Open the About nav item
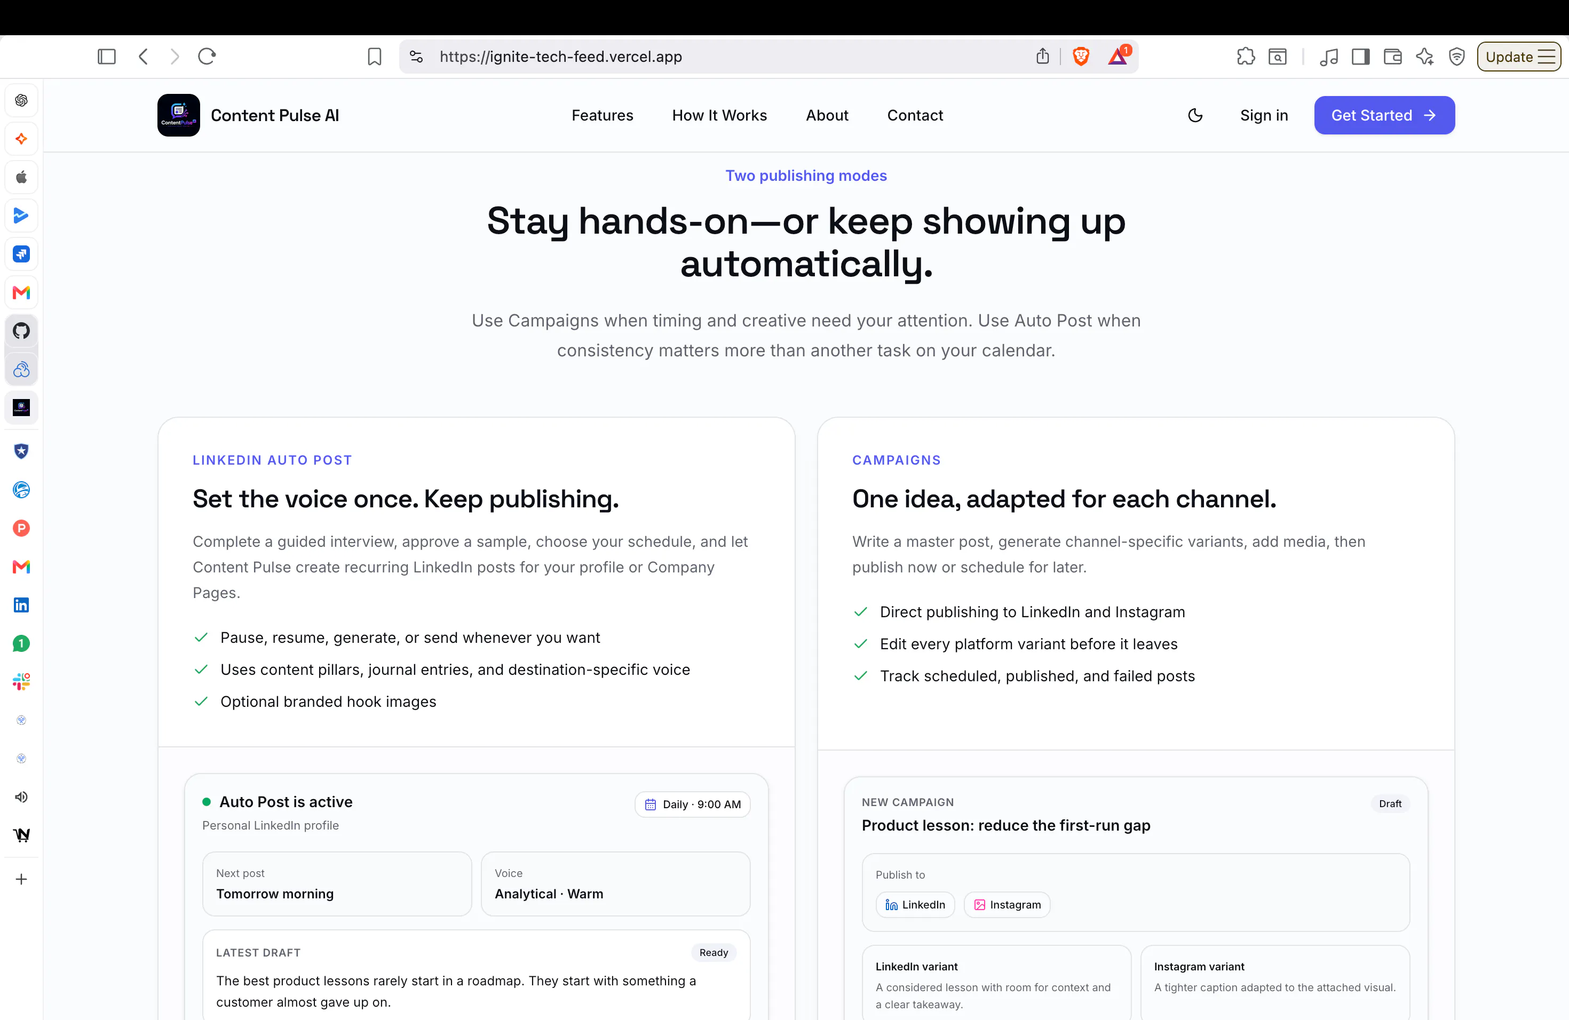Viewport: 1569px width, 1020px height. pos(827,115)
